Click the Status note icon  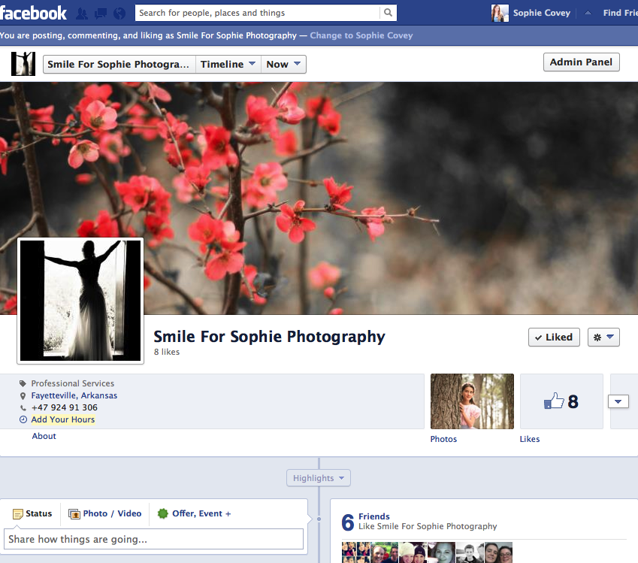coord(18,513)
